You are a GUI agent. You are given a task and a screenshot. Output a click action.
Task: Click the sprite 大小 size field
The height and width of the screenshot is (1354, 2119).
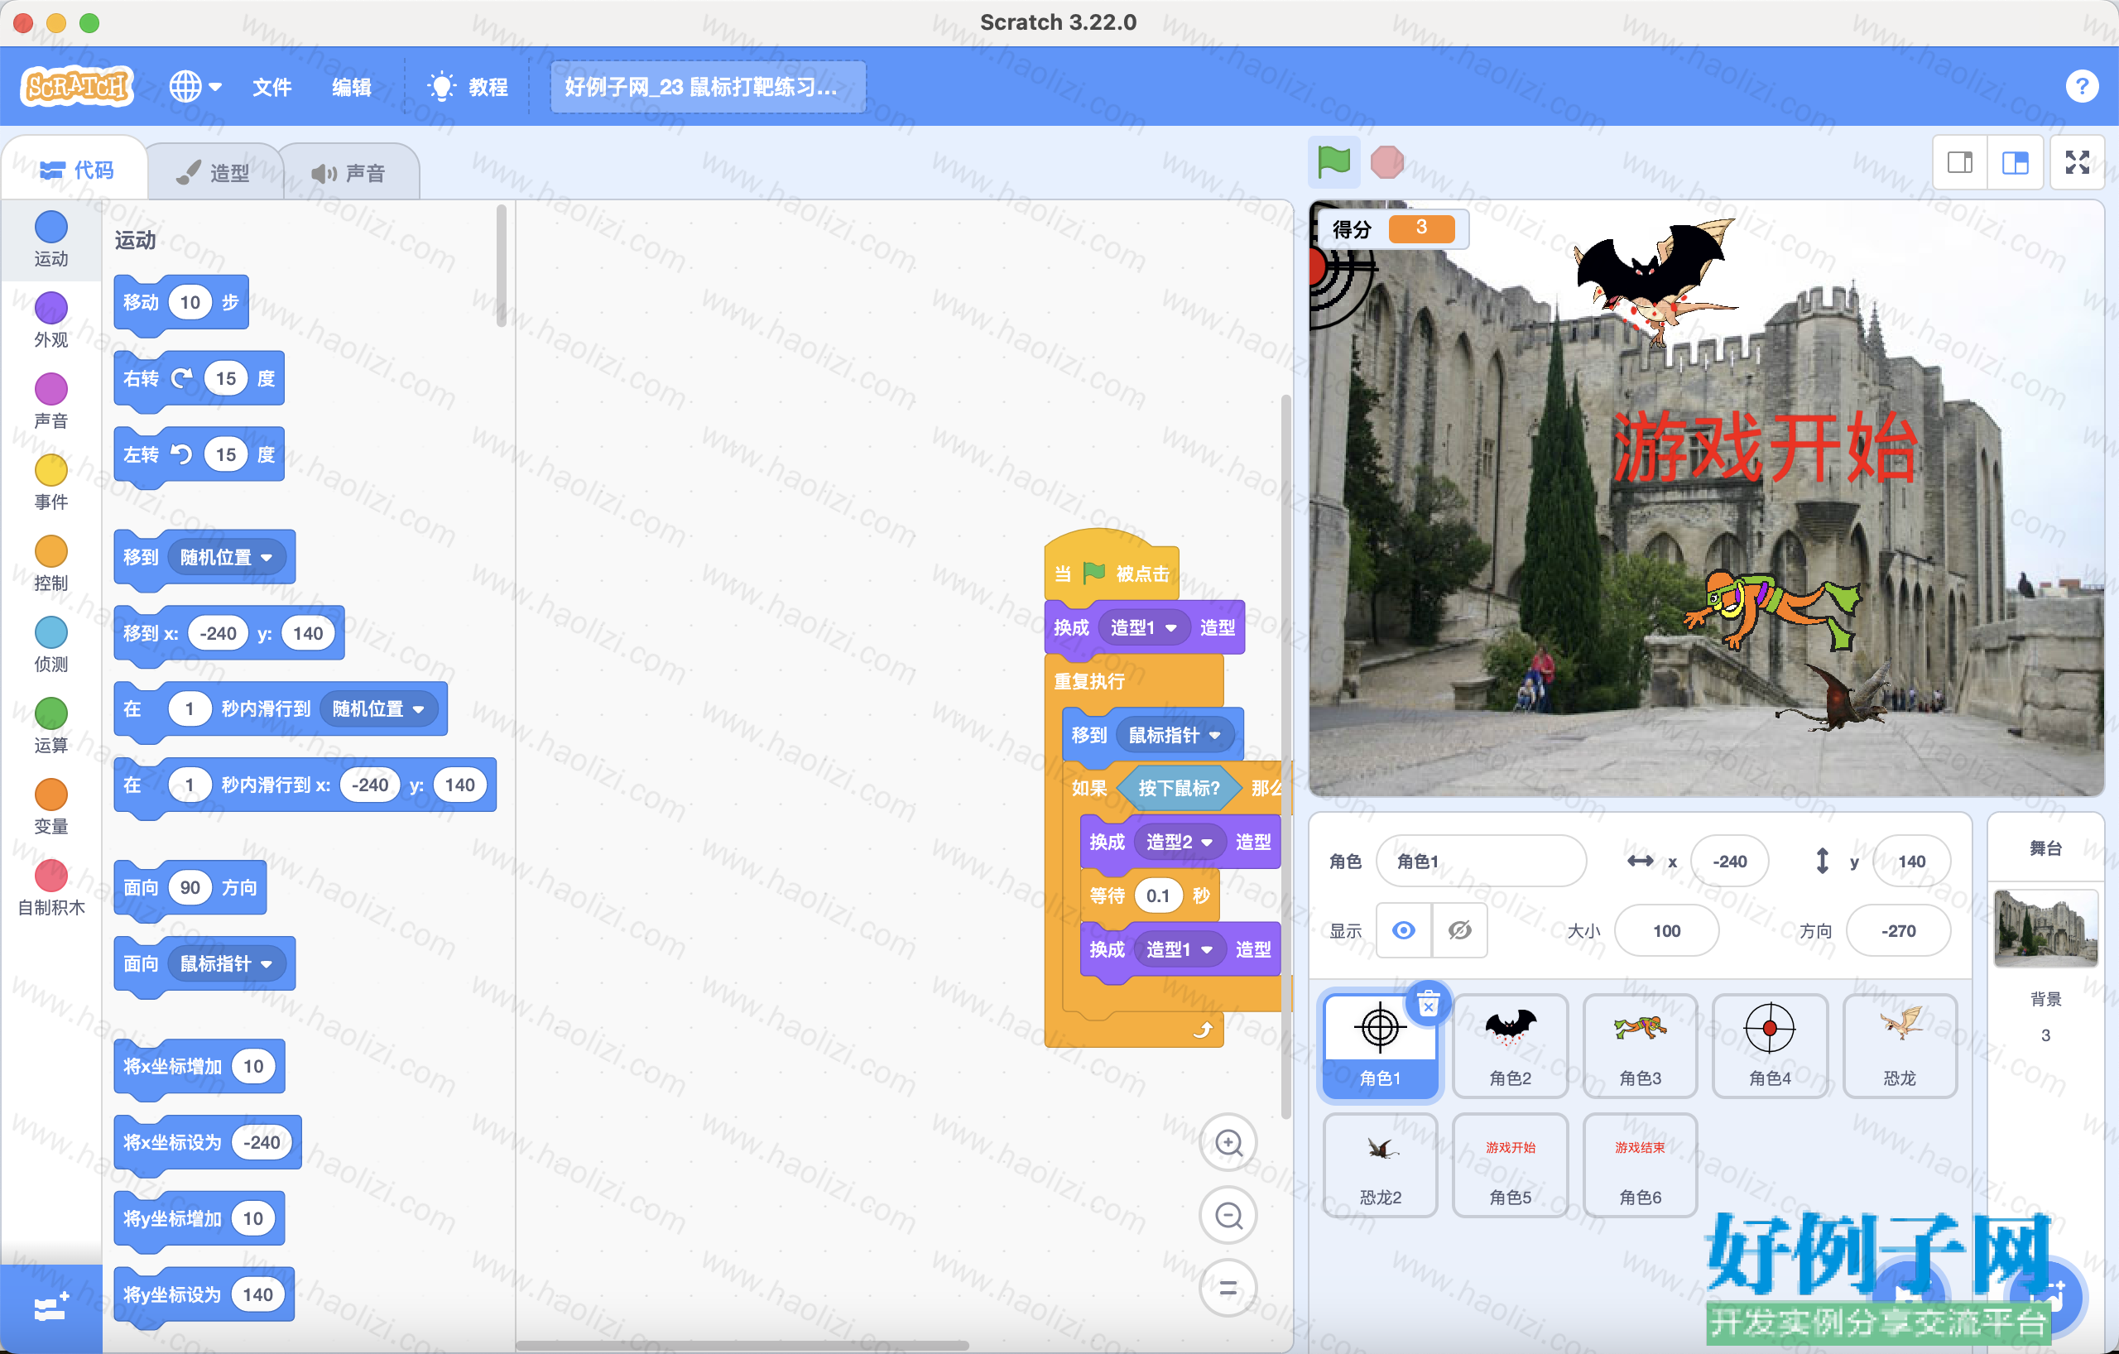tap(1665, 930)
